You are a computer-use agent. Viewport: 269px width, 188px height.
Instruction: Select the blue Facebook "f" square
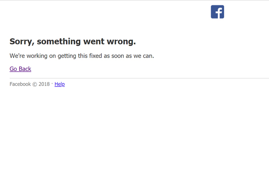click(217, 12)
